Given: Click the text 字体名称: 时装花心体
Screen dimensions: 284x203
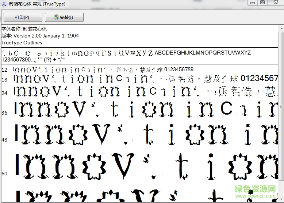Looking at the screenshot, I should 24,29.
